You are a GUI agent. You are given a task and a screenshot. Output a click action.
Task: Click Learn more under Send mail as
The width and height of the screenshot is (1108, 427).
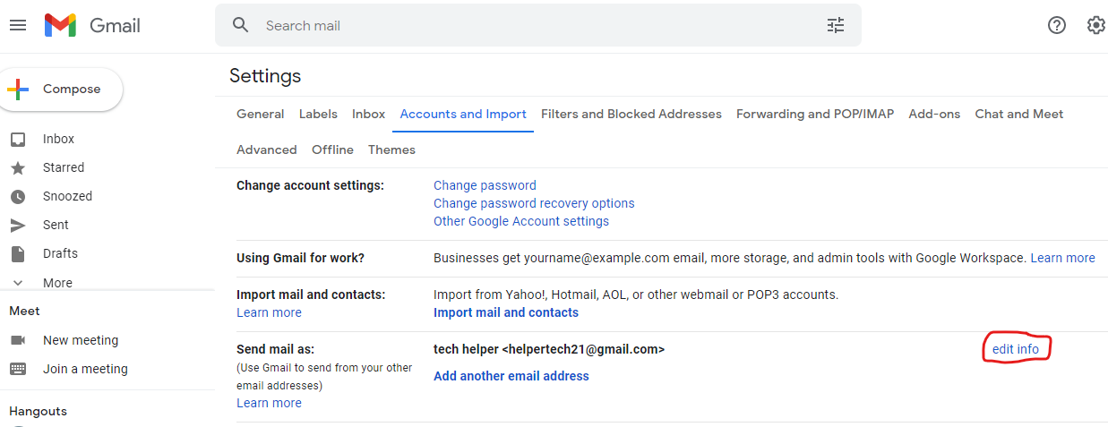(269, 403)
